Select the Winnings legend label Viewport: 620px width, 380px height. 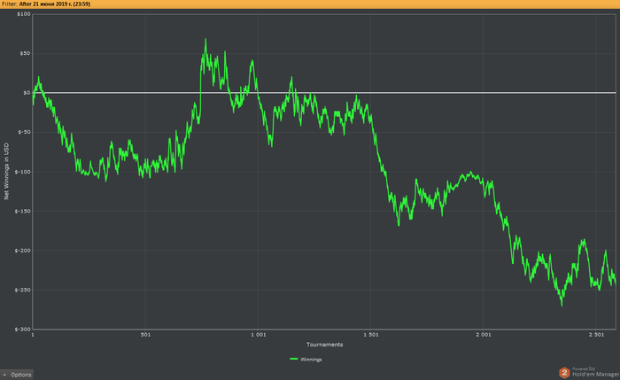[311, 360]
